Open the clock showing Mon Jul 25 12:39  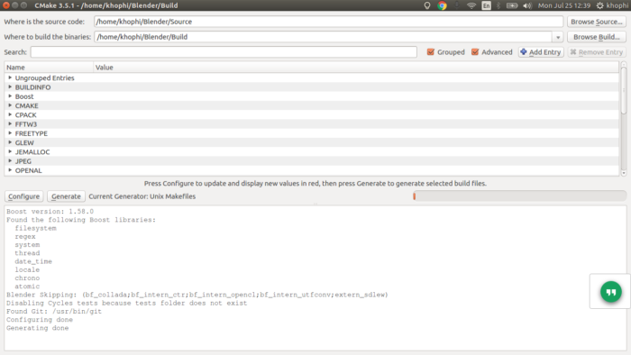point(564,5)
